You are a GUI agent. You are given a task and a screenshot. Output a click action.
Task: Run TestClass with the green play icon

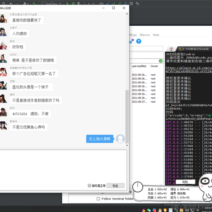67,3
